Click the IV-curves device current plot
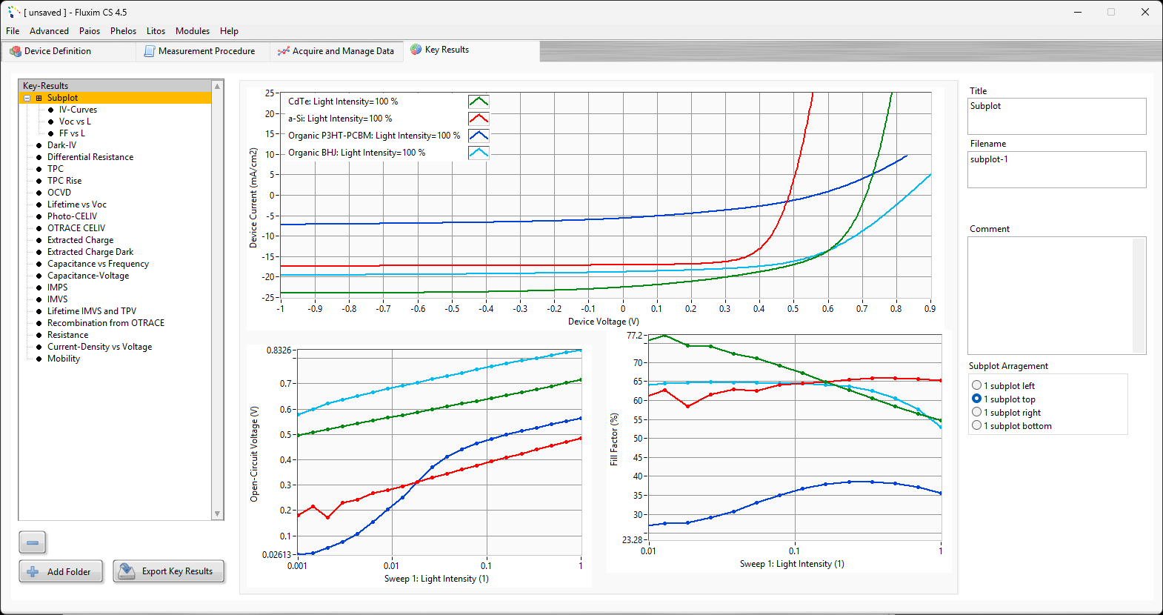 (x=606, y=195)
